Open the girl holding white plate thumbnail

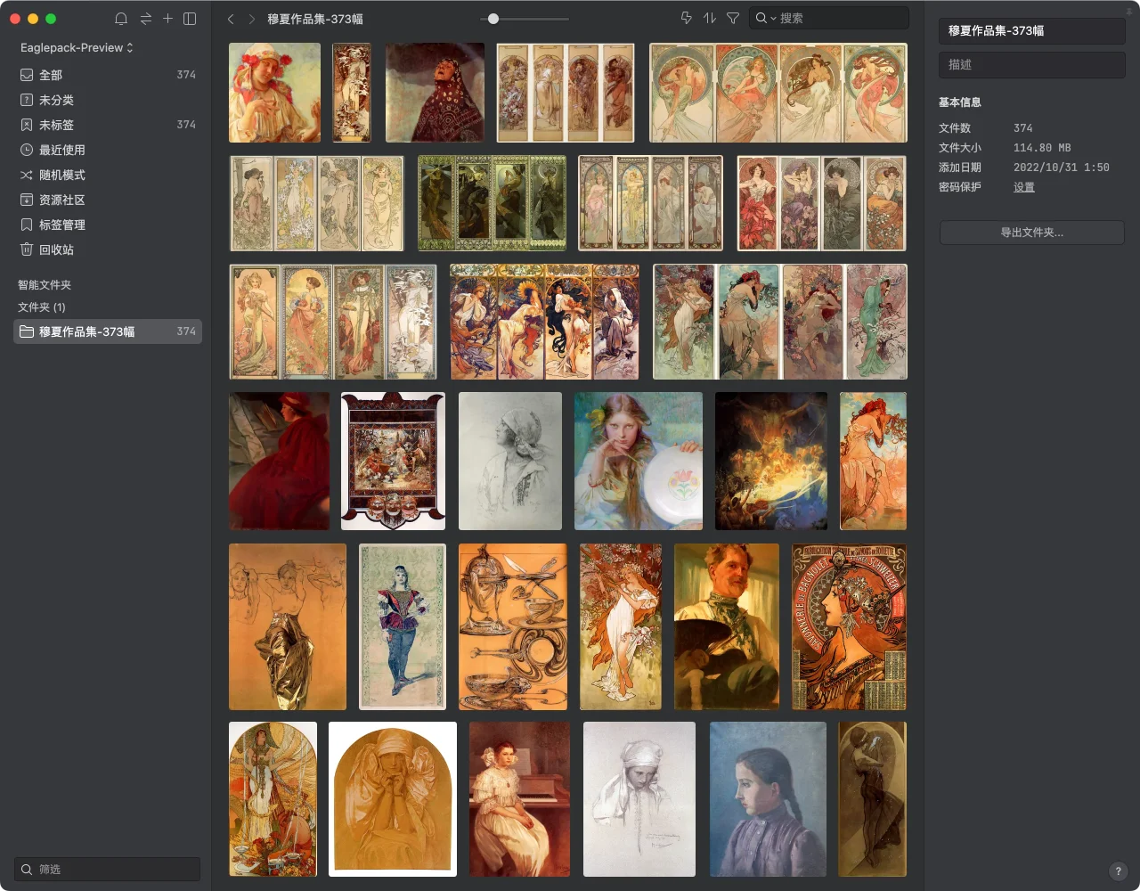639,462
